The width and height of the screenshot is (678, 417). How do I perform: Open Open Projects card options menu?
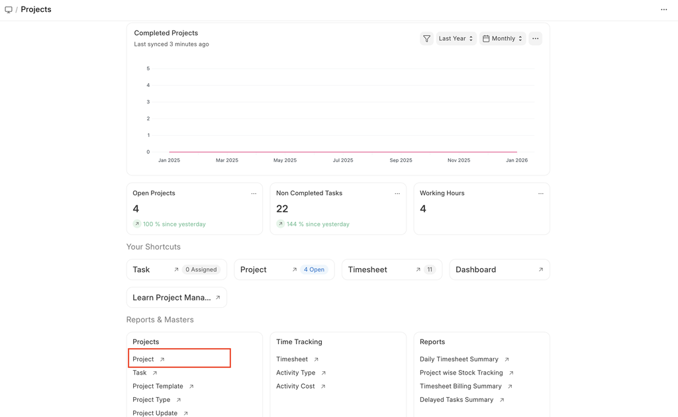tap(254, 193)
